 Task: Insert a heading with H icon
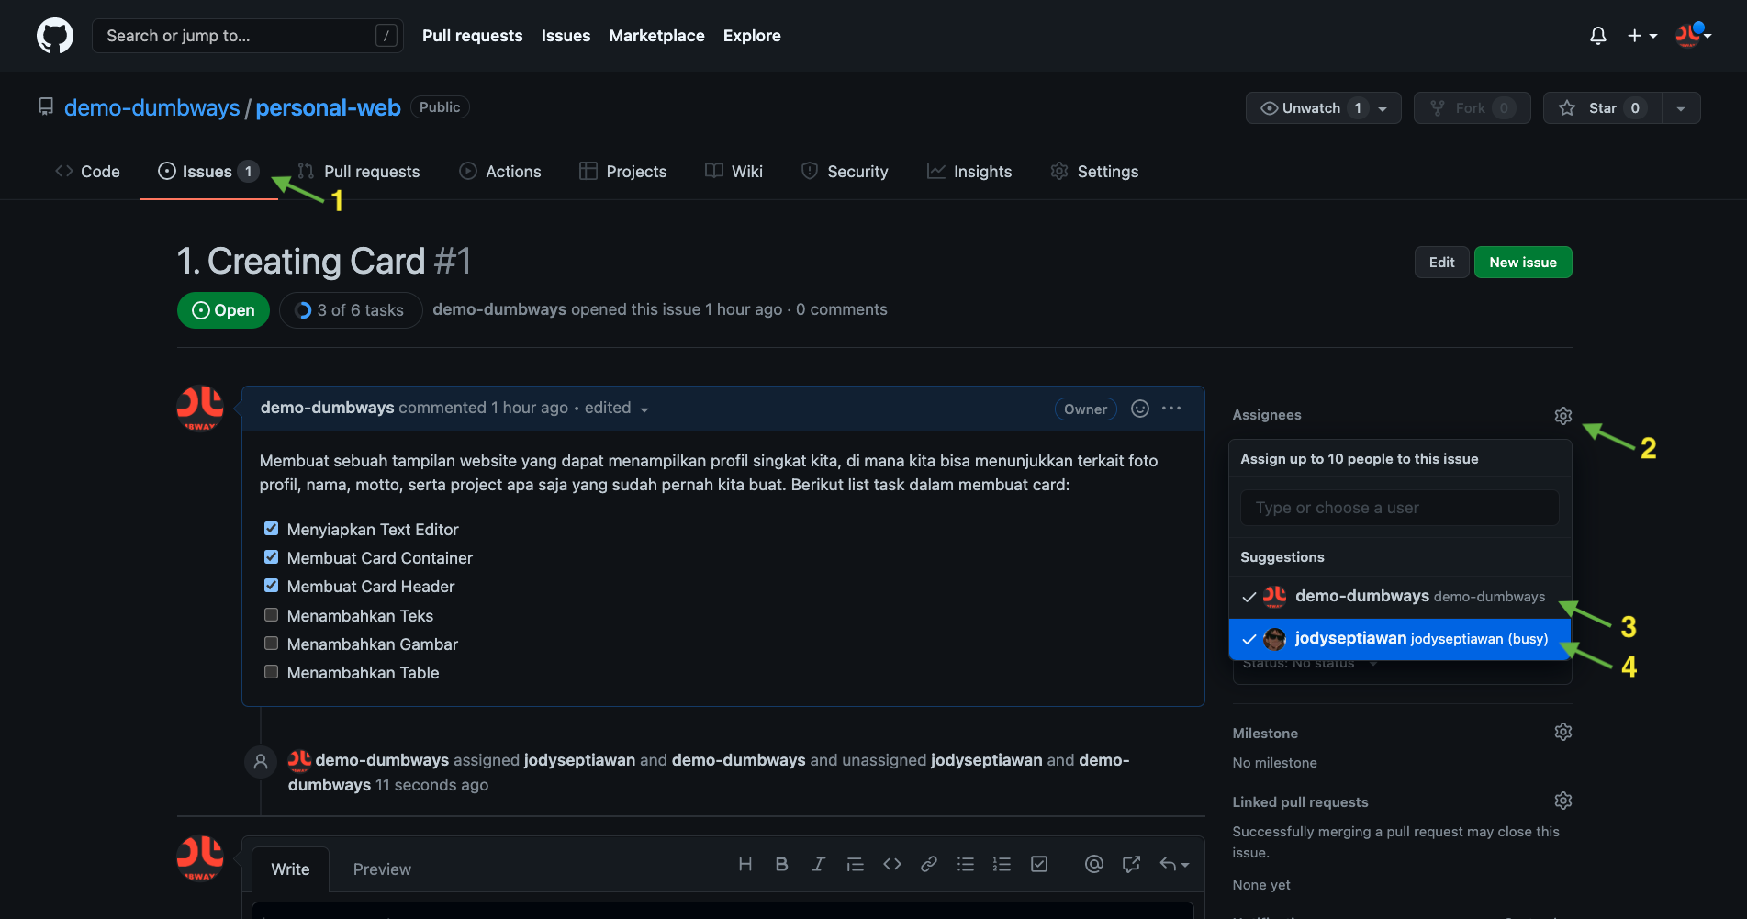tap(745, 864)
